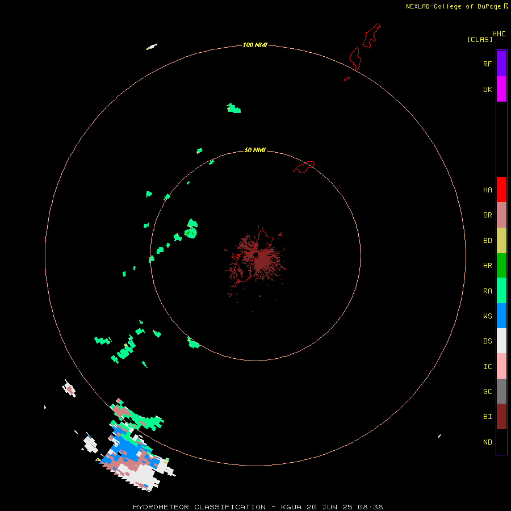Select the GR legend color block
Image resolution: width=511 pixels, height=511 pixels.
point(501,215)
